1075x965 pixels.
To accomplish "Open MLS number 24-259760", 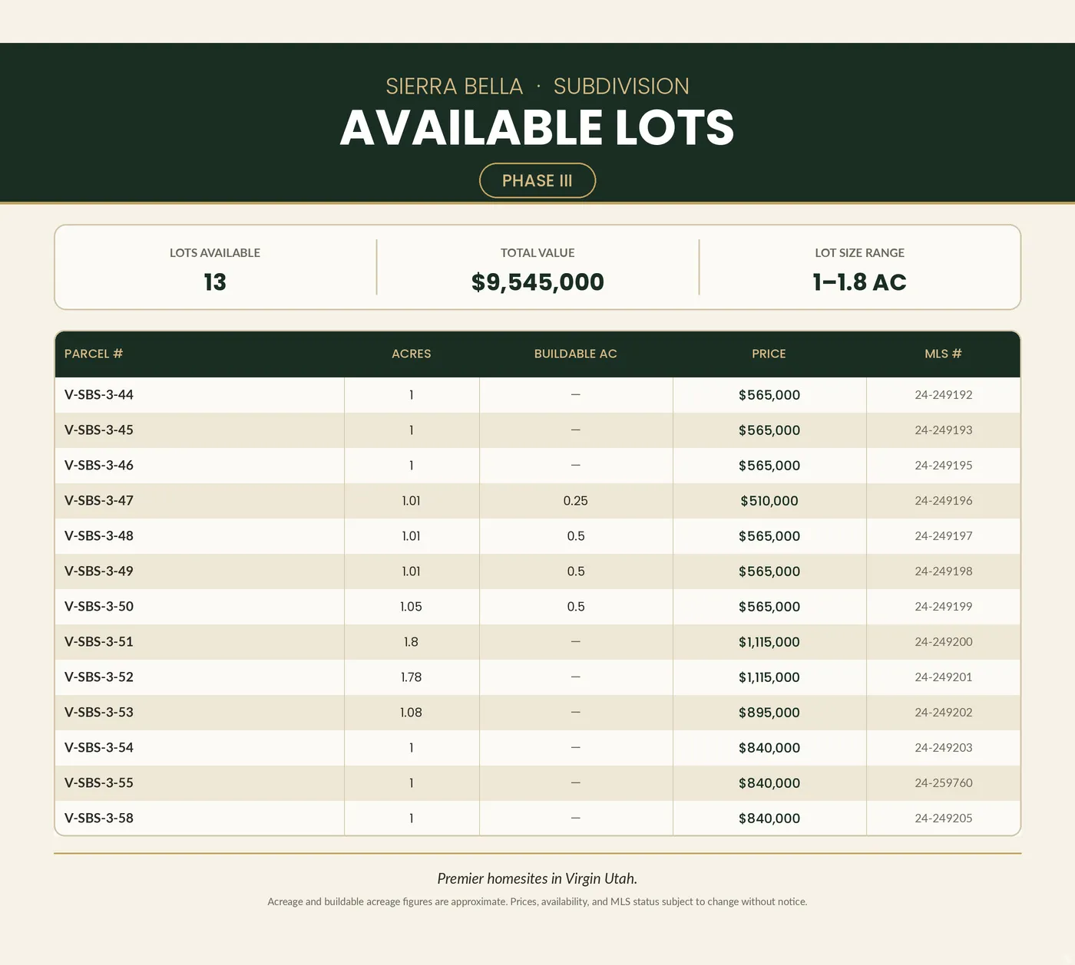I will [943, 783].
